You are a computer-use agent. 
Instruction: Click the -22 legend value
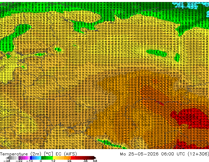pos(19,161)
